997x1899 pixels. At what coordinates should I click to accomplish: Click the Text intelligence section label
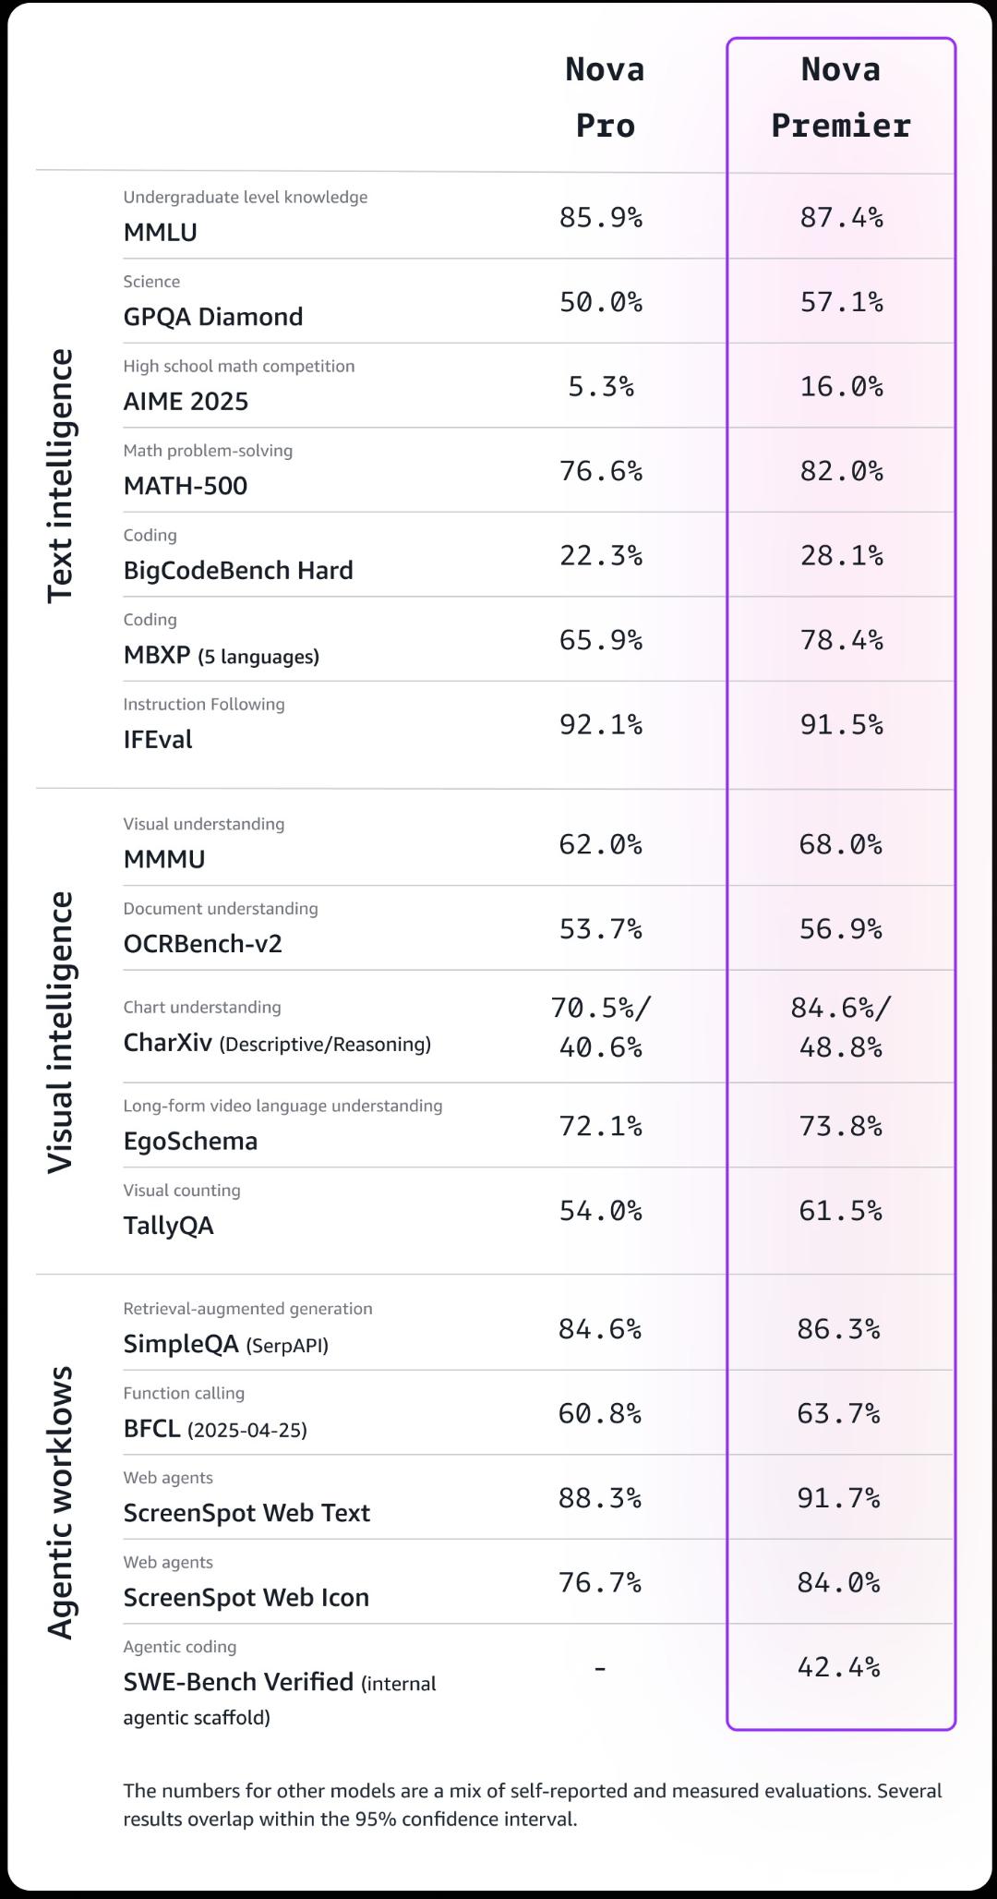(x=60, y=477)
